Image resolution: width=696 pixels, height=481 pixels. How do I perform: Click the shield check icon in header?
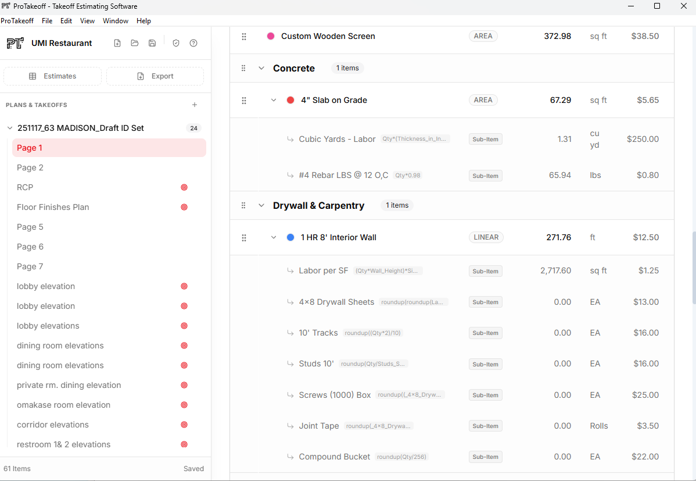[x=176, y=43]
